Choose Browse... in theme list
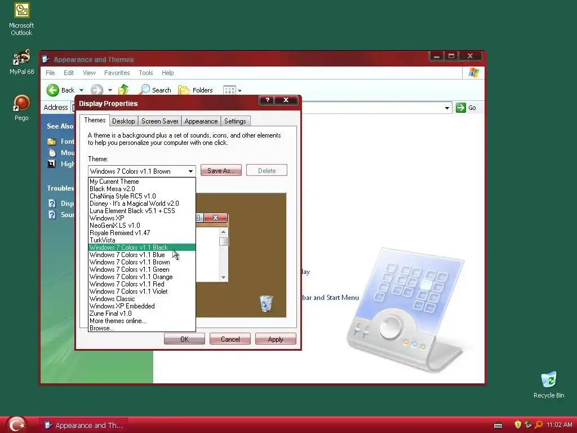The image size is (577, 433). click(x=142, y=328)
